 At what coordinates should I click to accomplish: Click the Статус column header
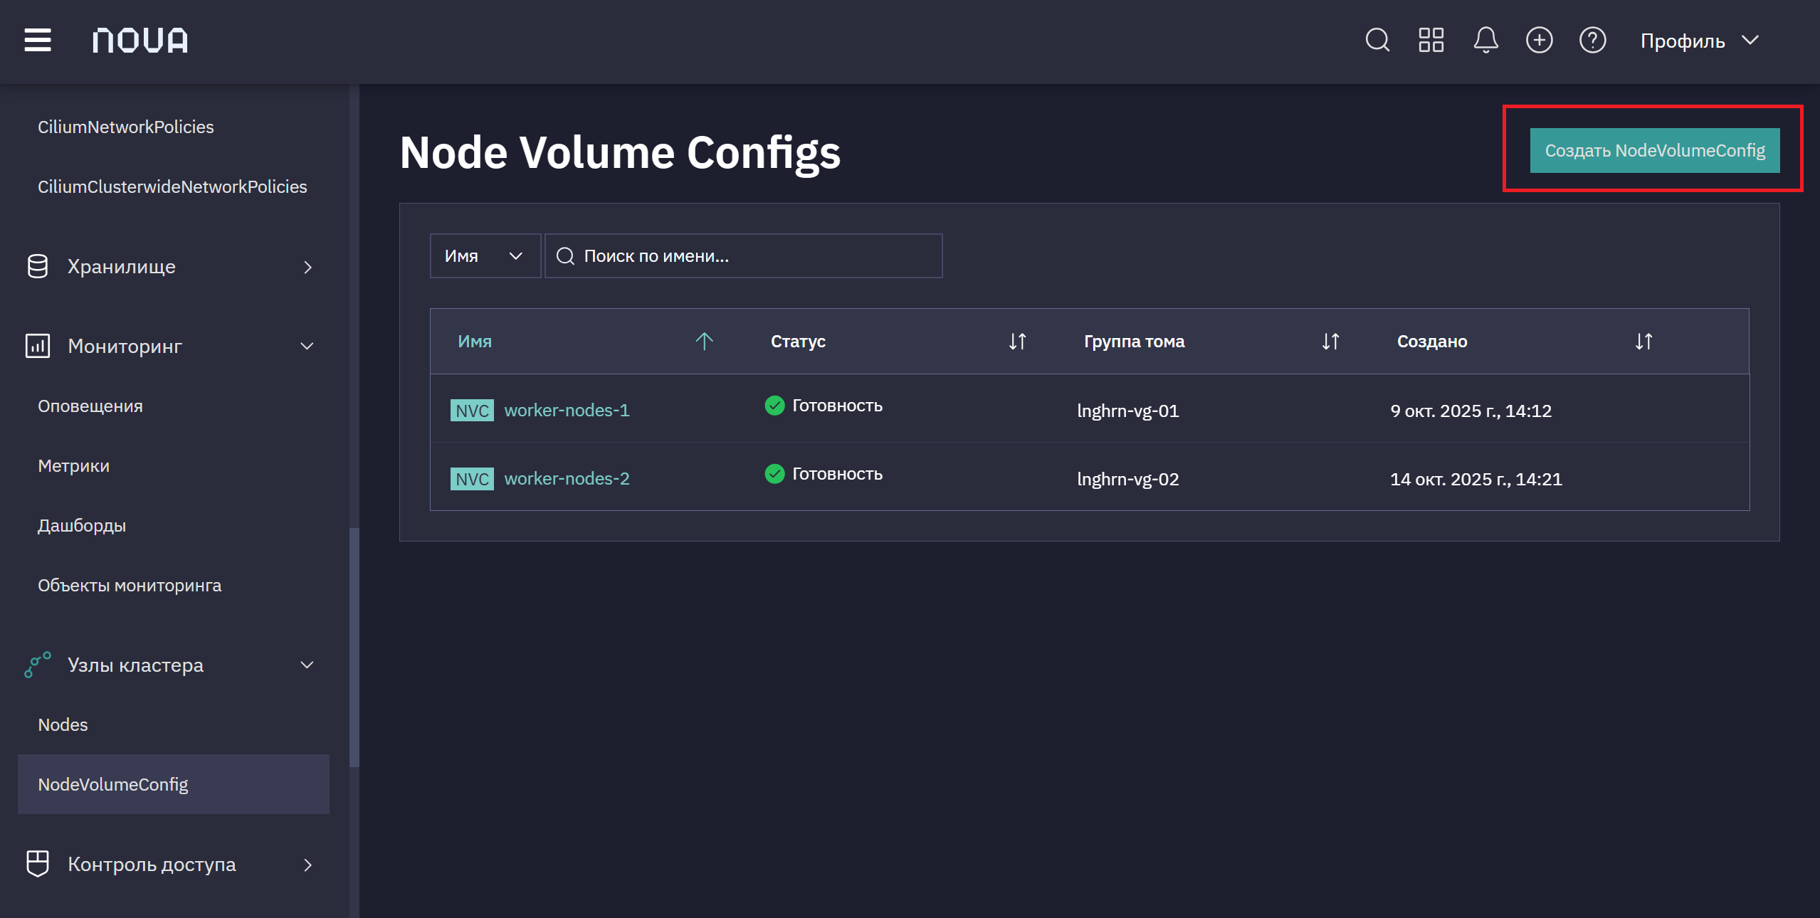click(x=798, y=341)
